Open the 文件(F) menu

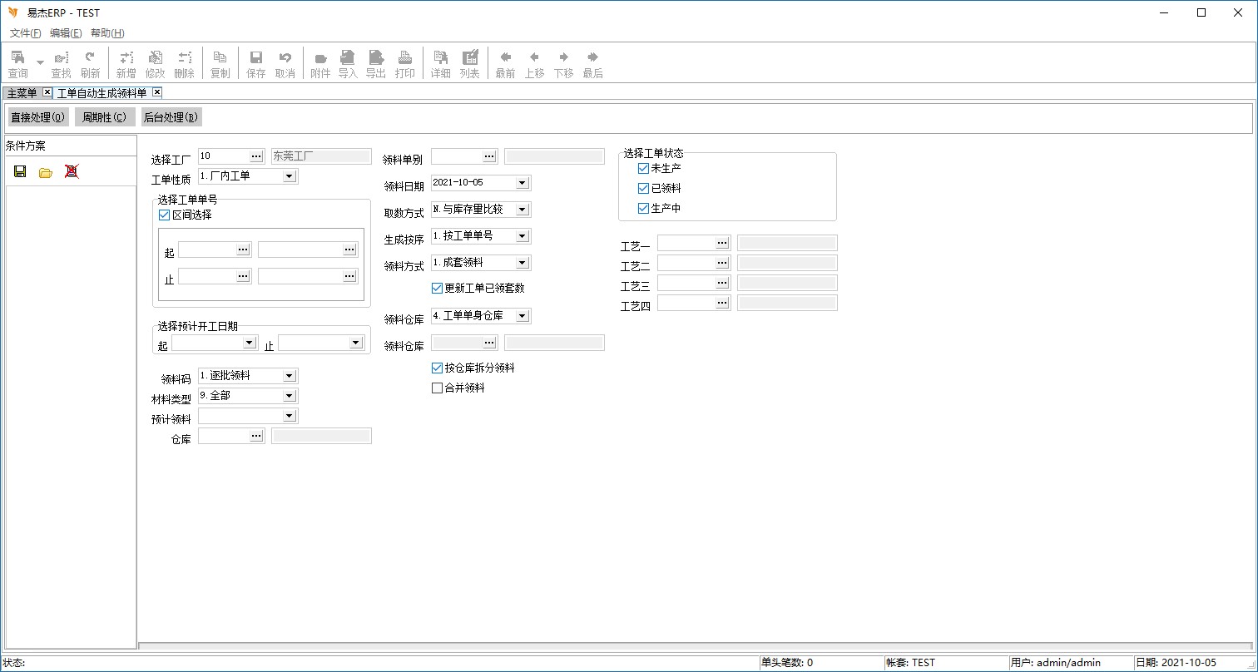click(x=25, y=33)
